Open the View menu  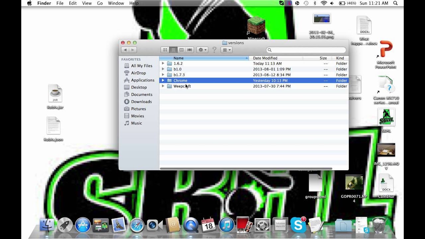87,3
